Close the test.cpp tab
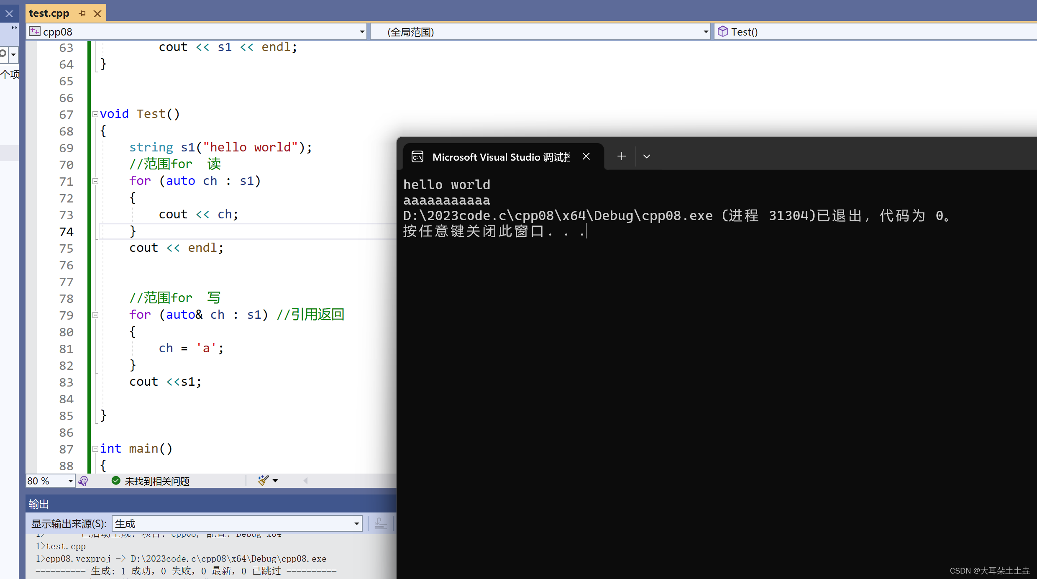Image resolution: width=1037 pixels, height=579 pixels. click(97, 13)
